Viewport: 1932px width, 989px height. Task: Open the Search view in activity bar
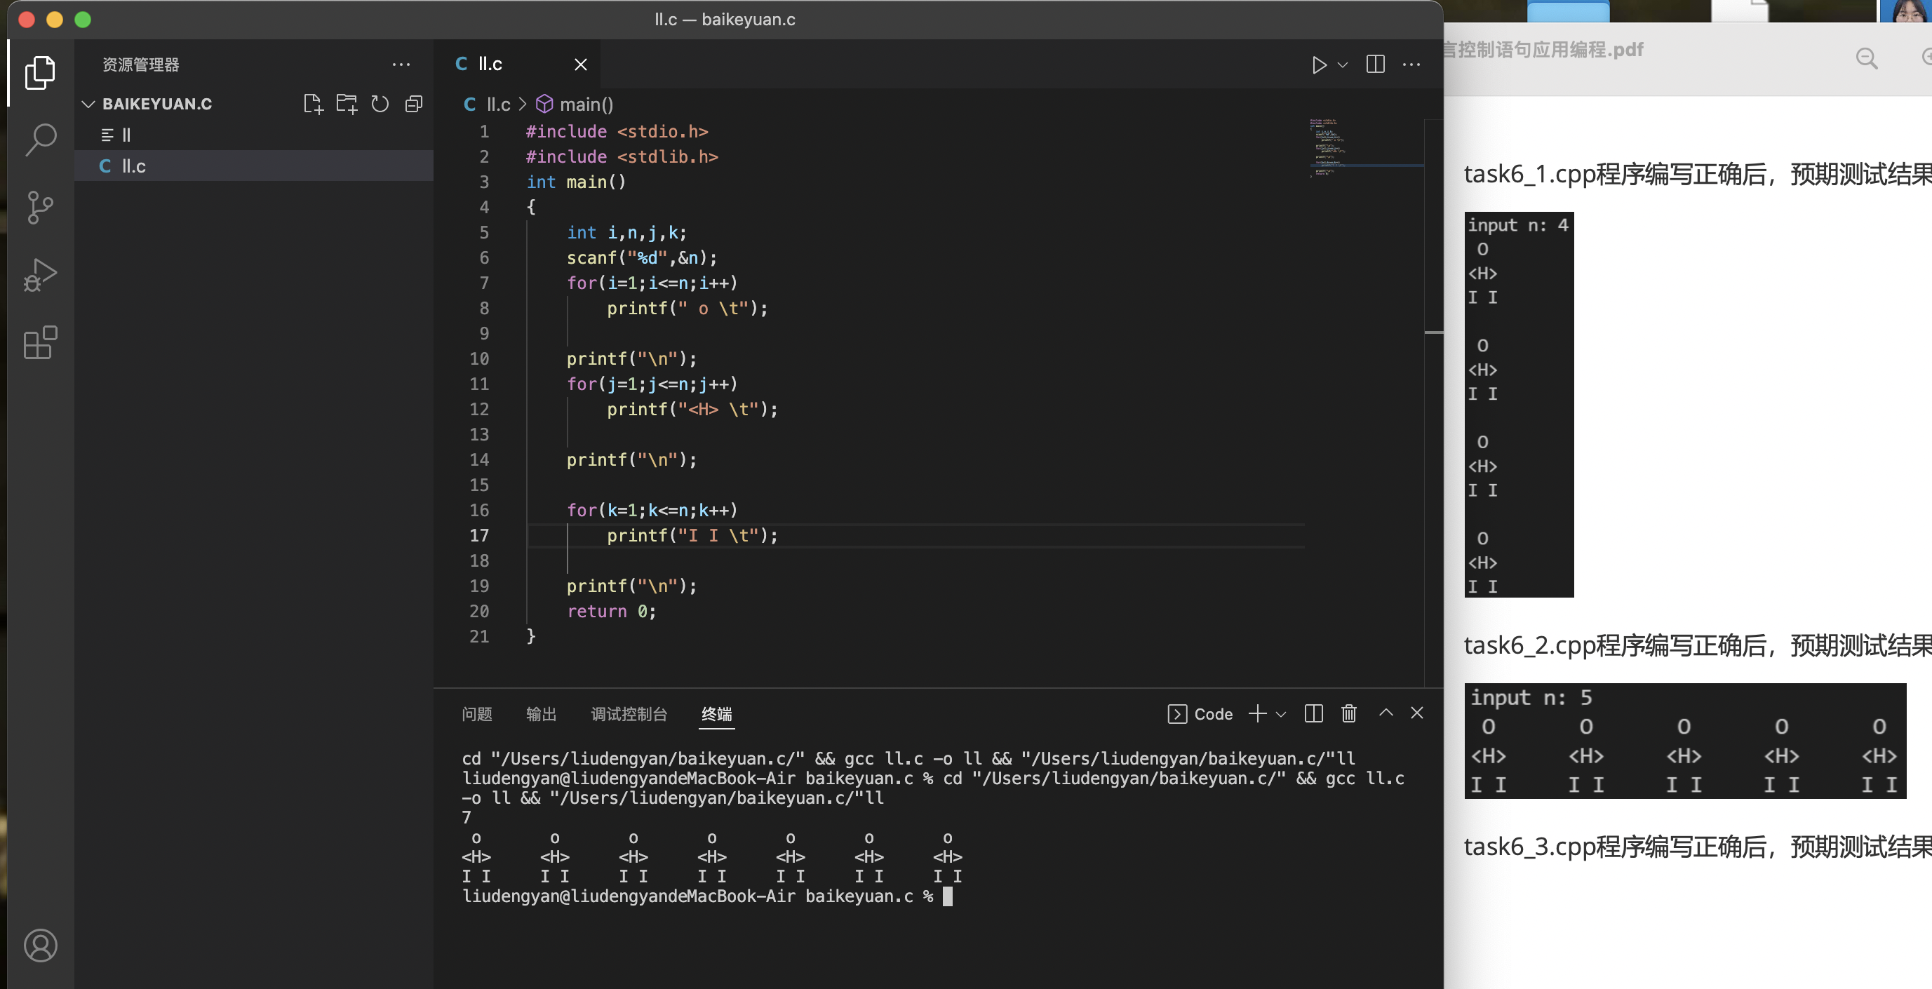tap(41, 139)
